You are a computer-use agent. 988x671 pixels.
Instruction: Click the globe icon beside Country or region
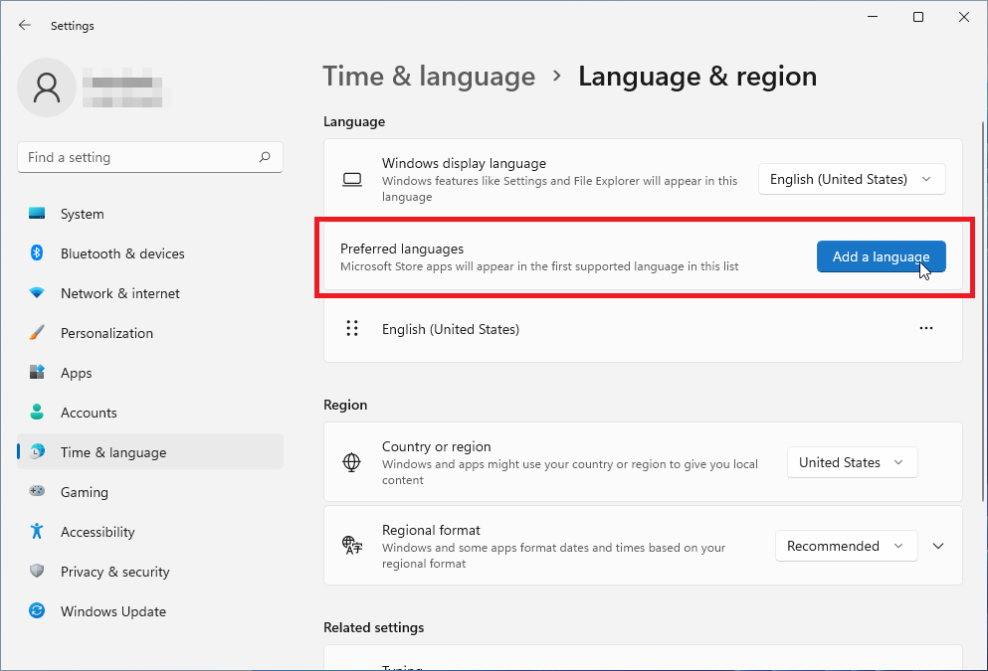click(x=351, y=462)
